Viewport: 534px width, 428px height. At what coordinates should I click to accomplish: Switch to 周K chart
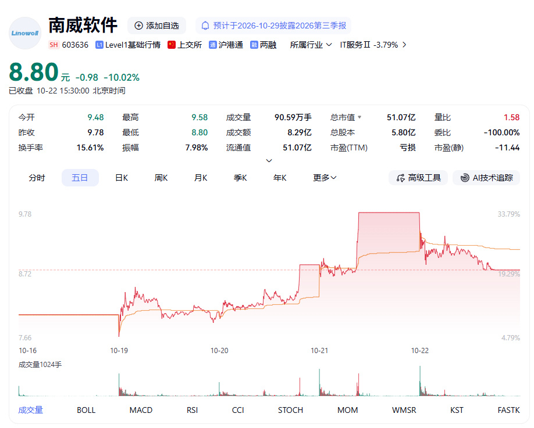point(161,178)
